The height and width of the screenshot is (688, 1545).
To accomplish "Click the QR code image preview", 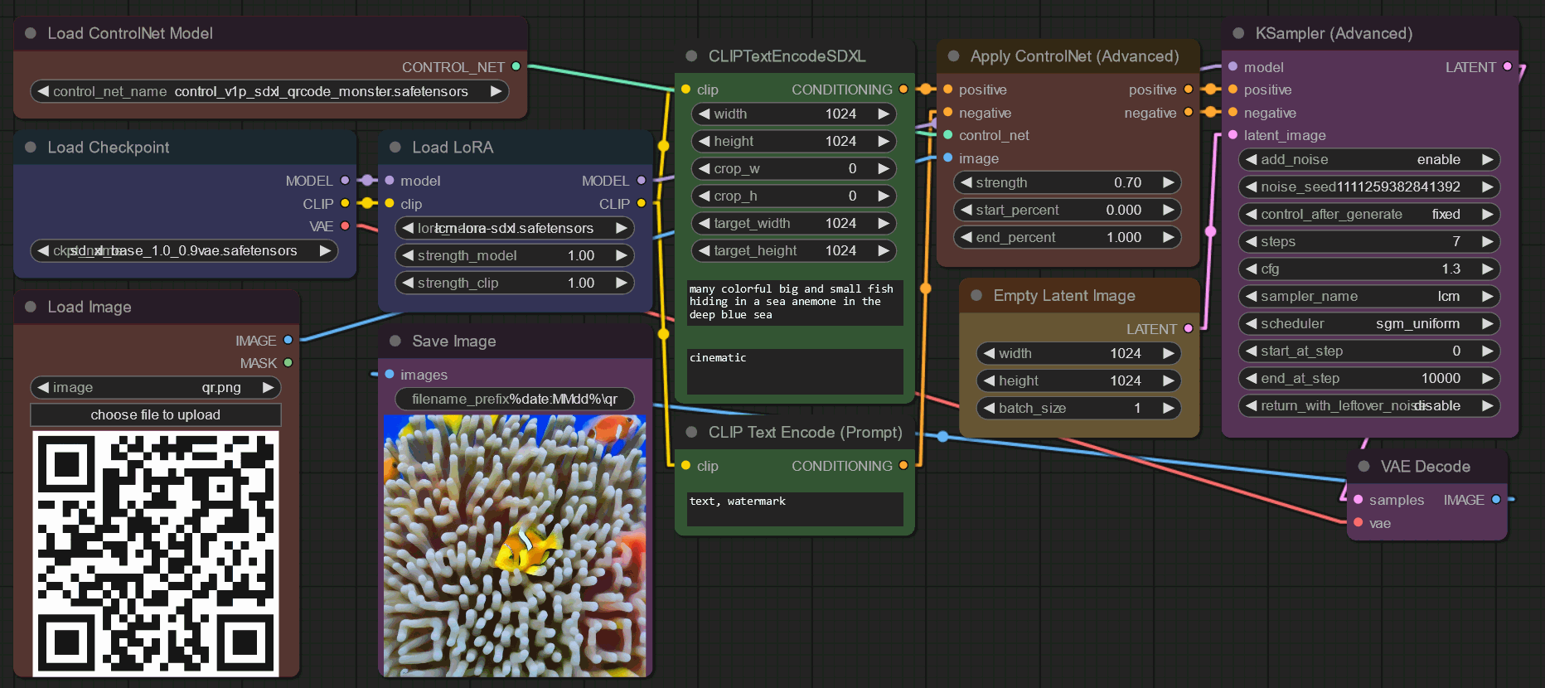I will tap(156, 554).
